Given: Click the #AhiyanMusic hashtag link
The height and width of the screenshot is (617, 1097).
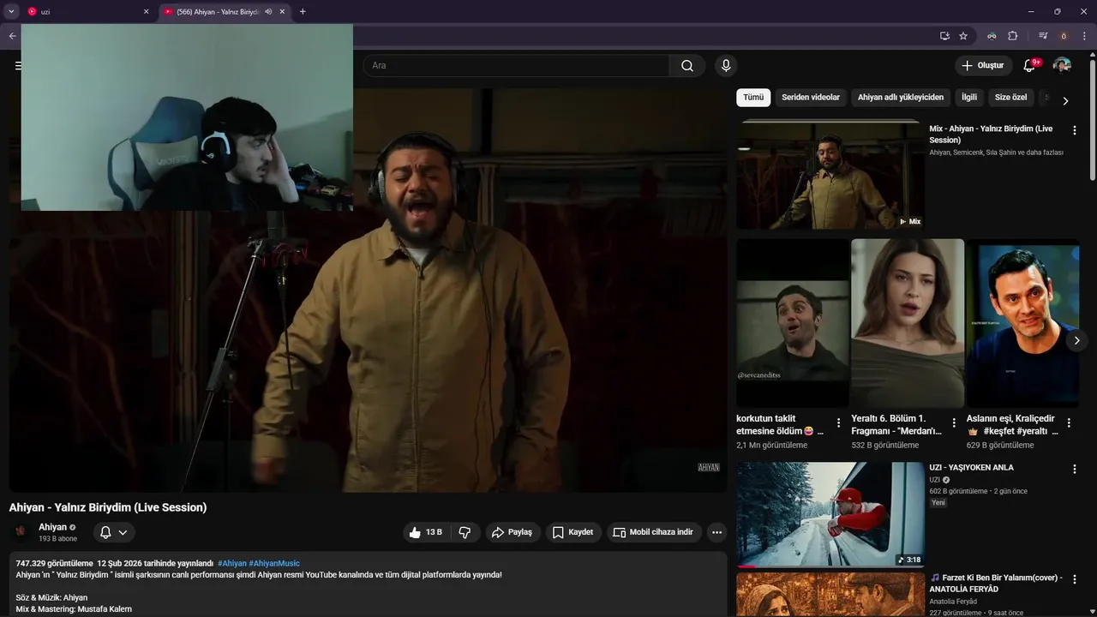Looking at the screenshot, I should [x=274, y=563].
